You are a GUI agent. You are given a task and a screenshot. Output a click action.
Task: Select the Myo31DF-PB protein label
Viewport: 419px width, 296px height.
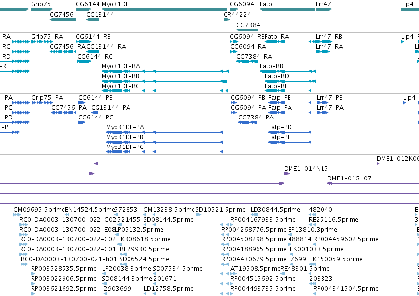coord(125,138)
